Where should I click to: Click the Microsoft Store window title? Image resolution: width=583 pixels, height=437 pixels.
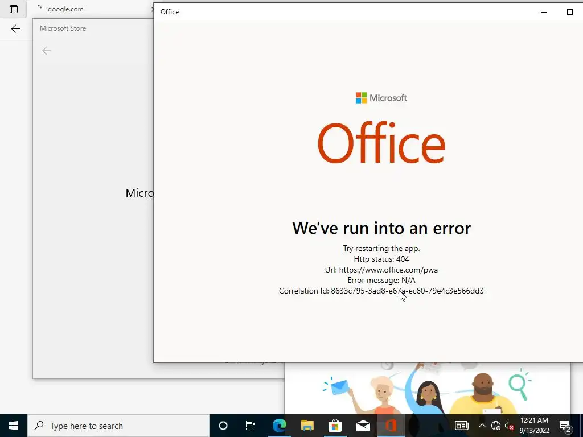click(63, 28)
